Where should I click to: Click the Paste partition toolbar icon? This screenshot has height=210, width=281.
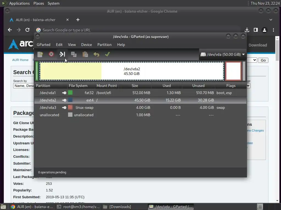click(85, 54)
